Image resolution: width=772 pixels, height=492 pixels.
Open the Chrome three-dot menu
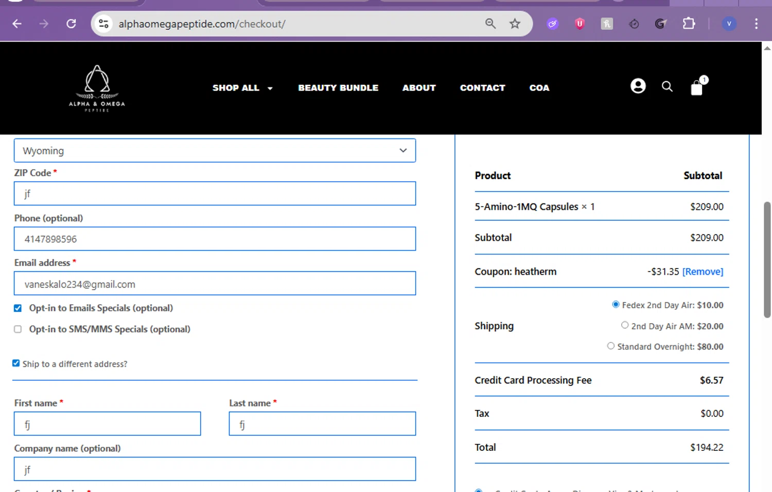(756, 24)
